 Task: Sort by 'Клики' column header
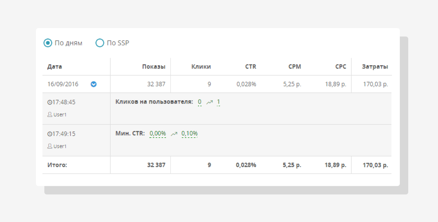point(201,67)
